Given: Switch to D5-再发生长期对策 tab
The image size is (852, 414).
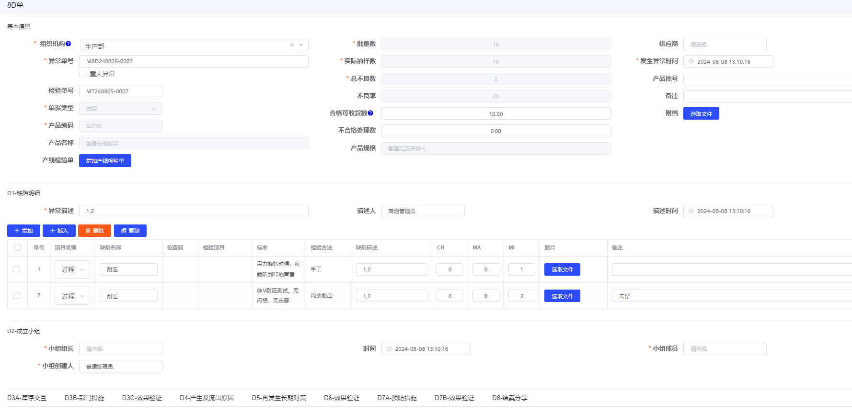Looking at the screenshot, I should pyautogui.click(x=279, y=398).
